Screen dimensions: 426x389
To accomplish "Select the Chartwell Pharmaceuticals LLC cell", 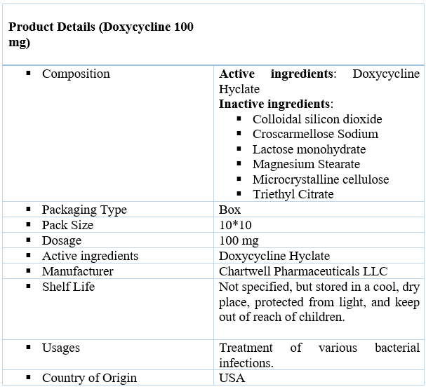I will (303, 271).
